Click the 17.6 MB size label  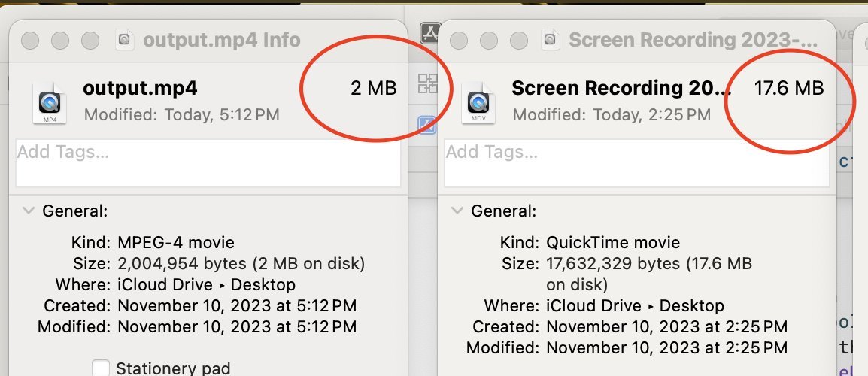[789, 88]
